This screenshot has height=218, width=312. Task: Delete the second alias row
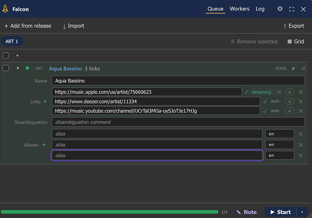(301, 145)
